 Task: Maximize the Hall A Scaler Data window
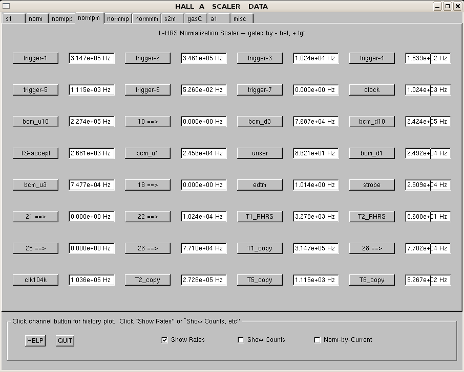tap(448, 6)
